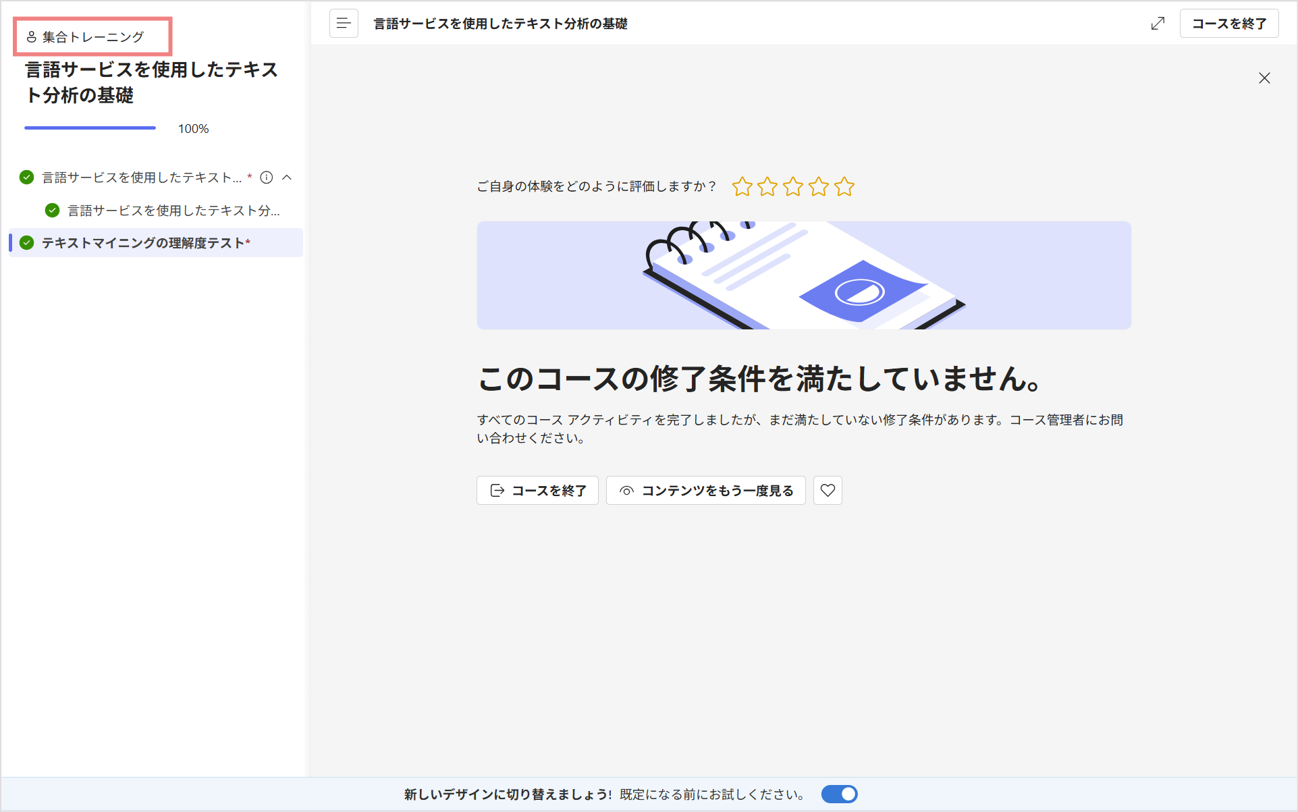Rate the experience one star
Viewport: 1298px width, 812px height.
tap(742, 186)
